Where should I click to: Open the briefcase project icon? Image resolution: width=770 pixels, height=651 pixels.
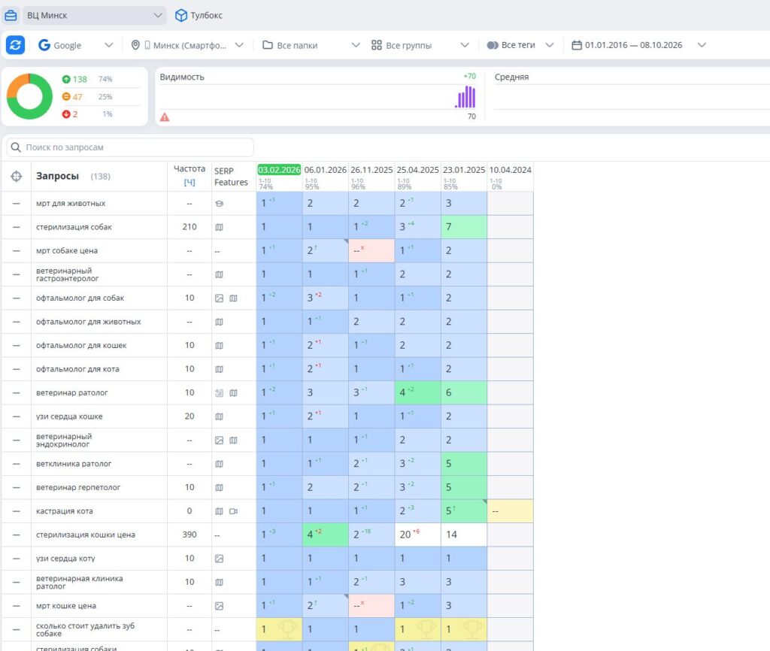(11, 15)
